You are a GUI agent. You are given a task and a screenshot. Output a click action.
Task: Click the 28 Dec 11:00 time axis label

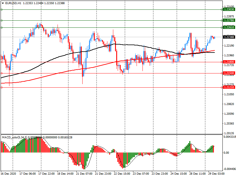click(197, 174)
